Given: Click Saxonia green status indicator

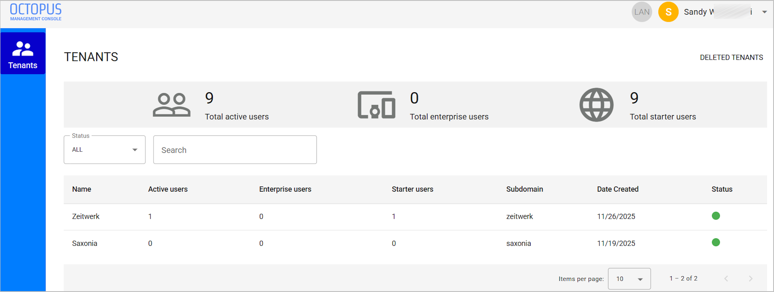Looking at the screenshot, I should tap(716, 242).
